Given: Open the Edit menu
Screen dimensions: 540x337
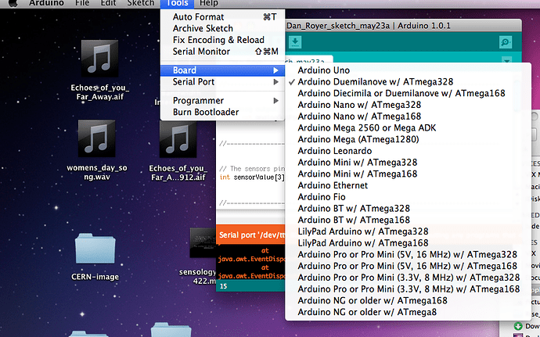Looking at the screenshot, I should point(108,3).
